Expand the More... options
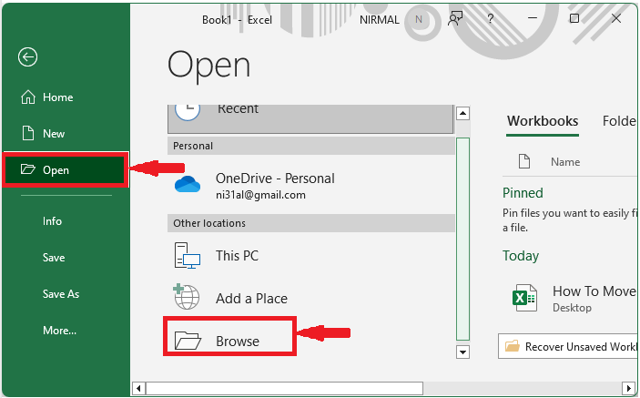This screenshot has width=640, height=398. pos(59,331)
